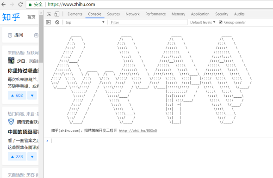Click the browser forward arrow

[12, 4]
